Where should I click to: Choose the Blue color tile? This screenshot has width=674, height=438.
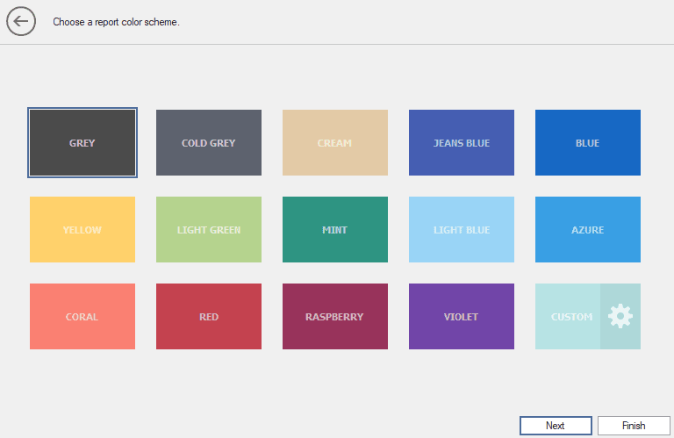tap(588, 143)
